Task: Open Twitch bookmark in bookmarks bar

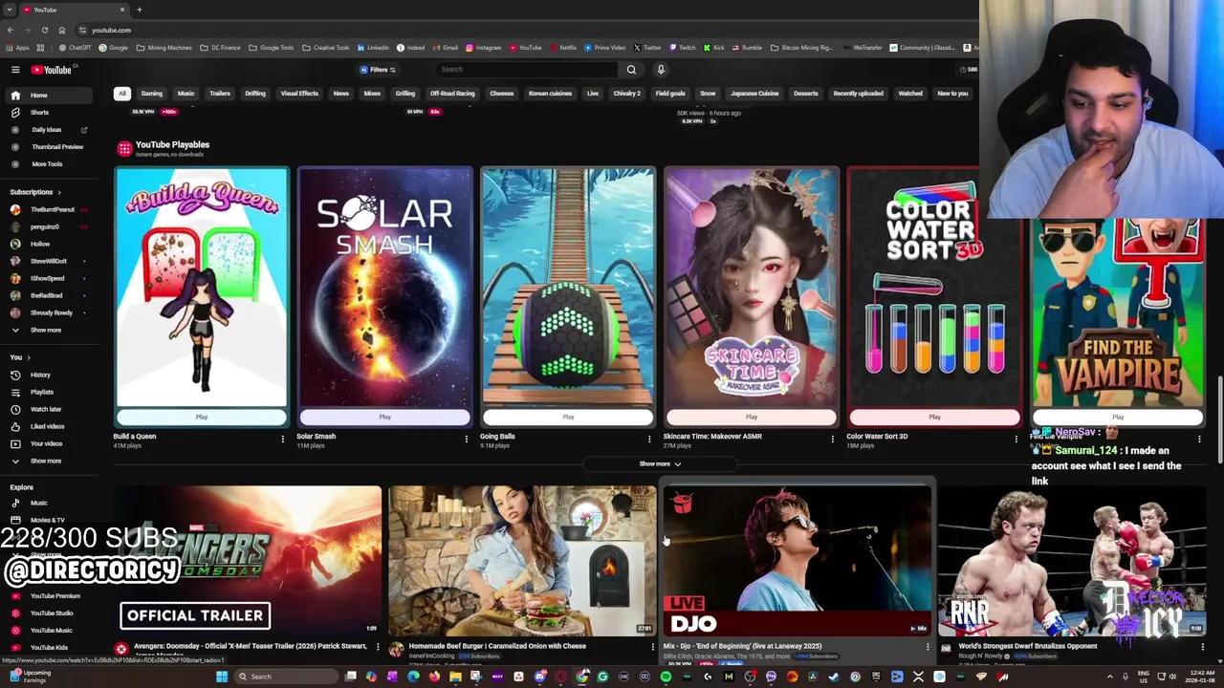Action: [682, 48]
